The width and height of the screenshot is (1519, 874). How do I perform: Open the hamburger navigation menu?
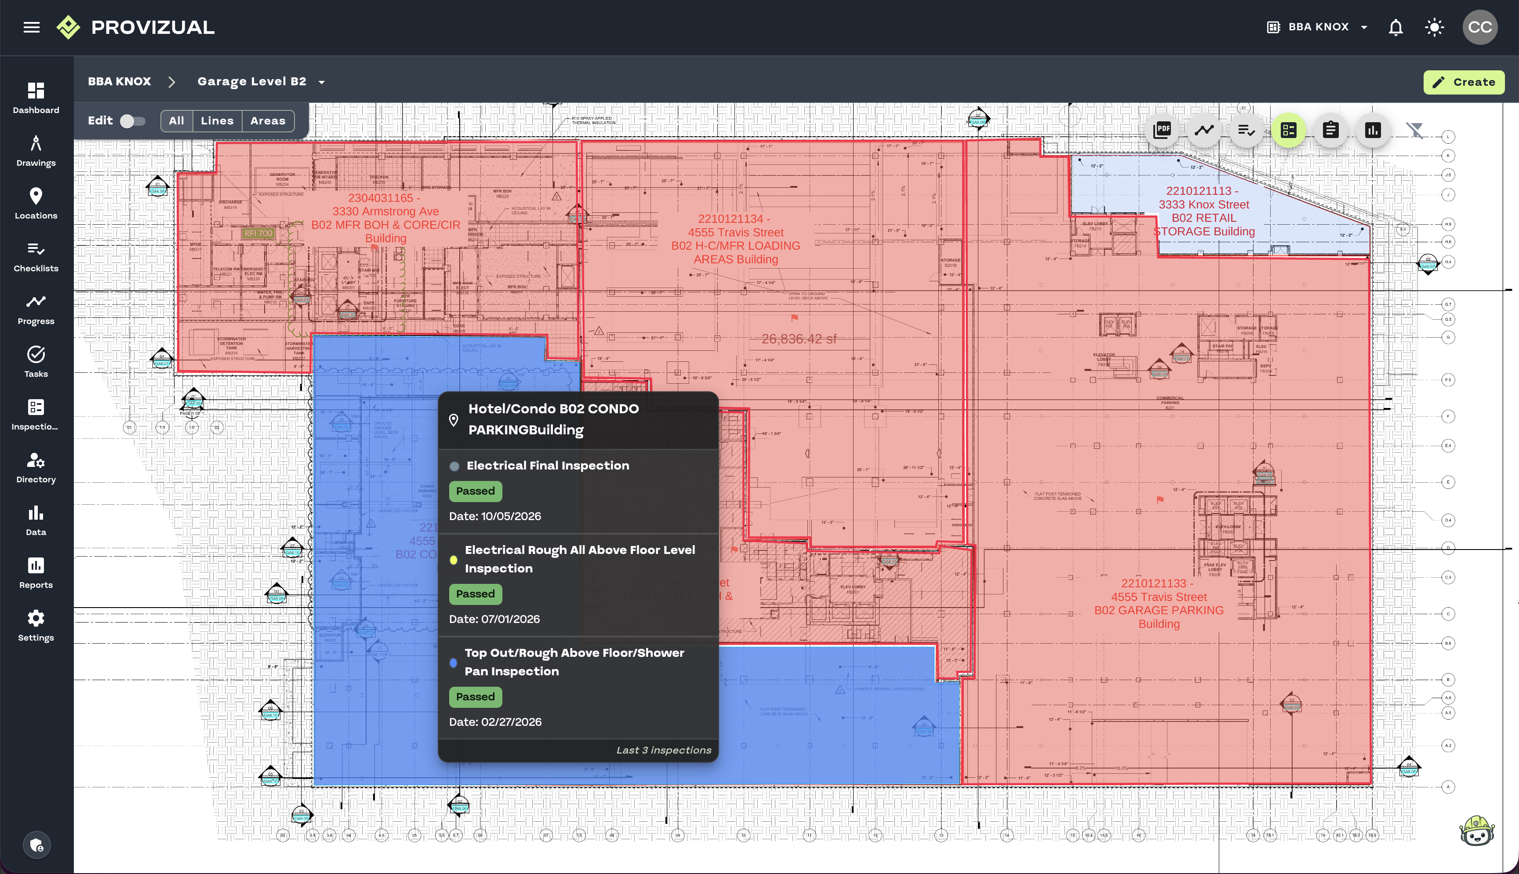pos(31,27)
